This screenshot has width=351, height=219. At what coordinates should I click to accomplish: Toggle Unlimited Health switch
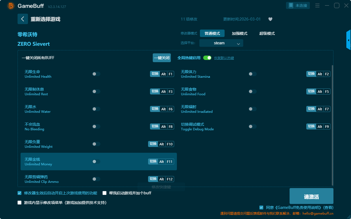pyautogui.click(x=96, y=74)
